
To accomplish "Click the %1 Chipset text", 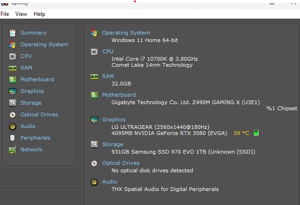I will tap(282, 108).
